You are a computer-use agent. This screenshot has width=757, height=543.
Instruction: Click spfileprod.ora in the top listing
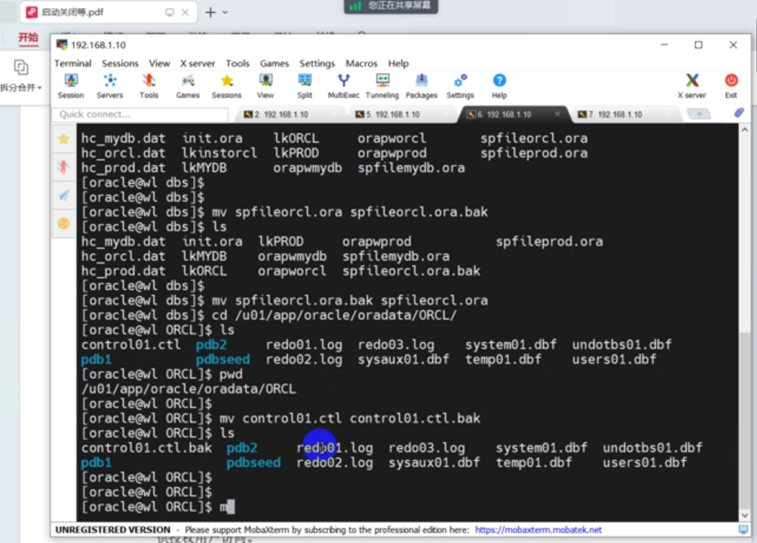533,153
